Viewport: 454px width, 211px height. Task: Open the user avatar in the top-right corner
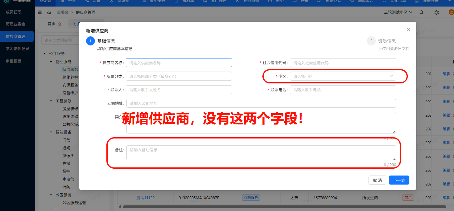click(451, 12)
